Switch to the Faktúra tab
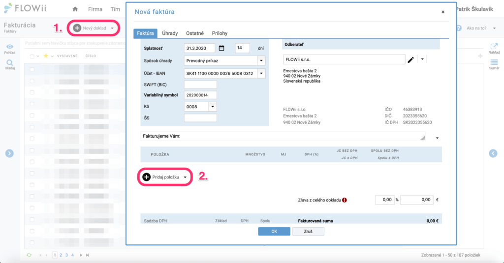Screen dimensions: 504x263 pyautogui.click(x=145, y=33)
